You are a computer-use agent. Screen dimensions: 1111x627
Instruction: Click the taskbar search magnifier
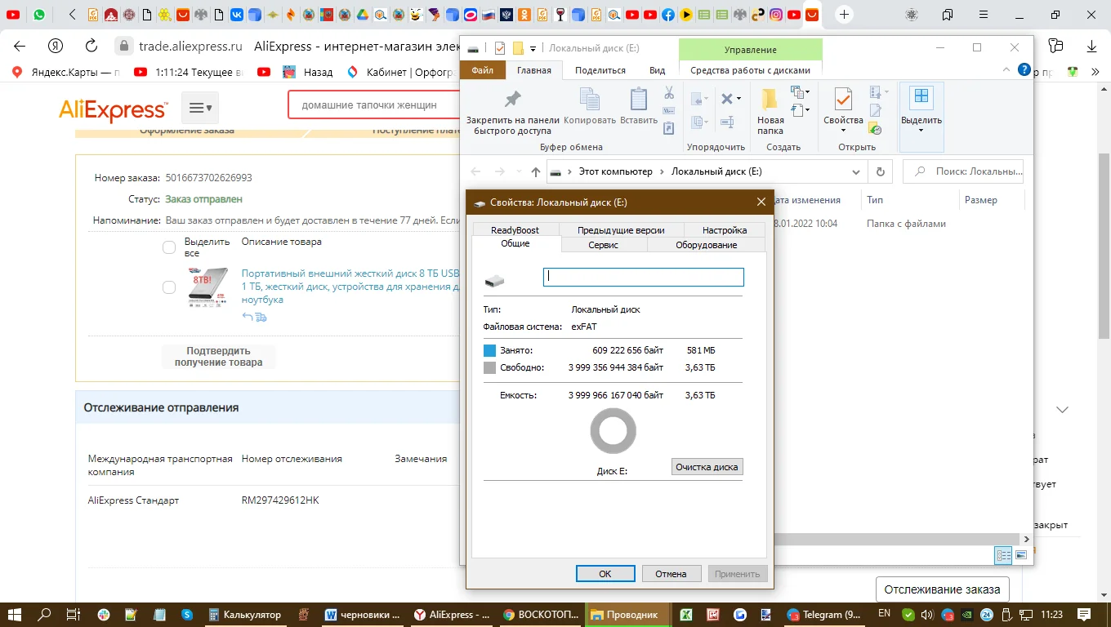[44, 615]
